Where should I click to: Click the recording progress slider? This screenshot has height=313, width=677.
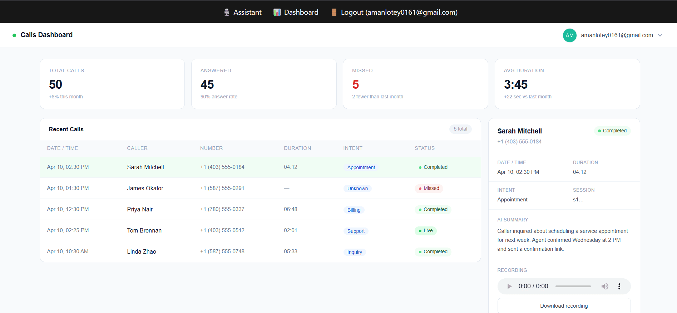click(x=573, y=286)
